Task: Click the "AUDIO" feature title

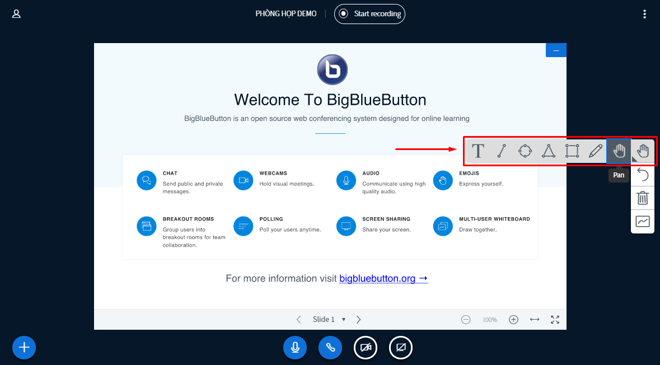Action: (x=371, y=173)
